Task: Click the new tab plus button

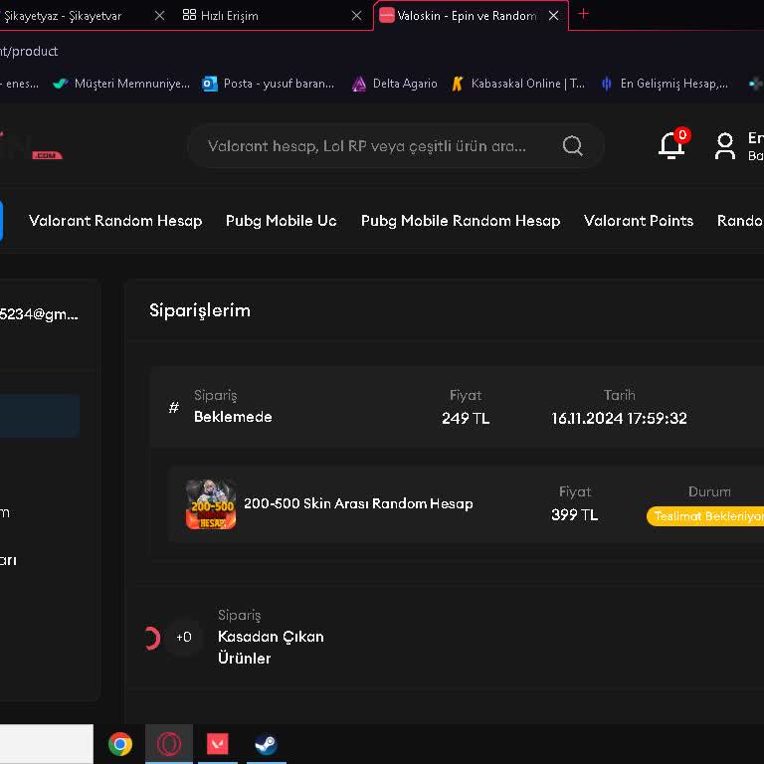Action: [x=583, y=14]
